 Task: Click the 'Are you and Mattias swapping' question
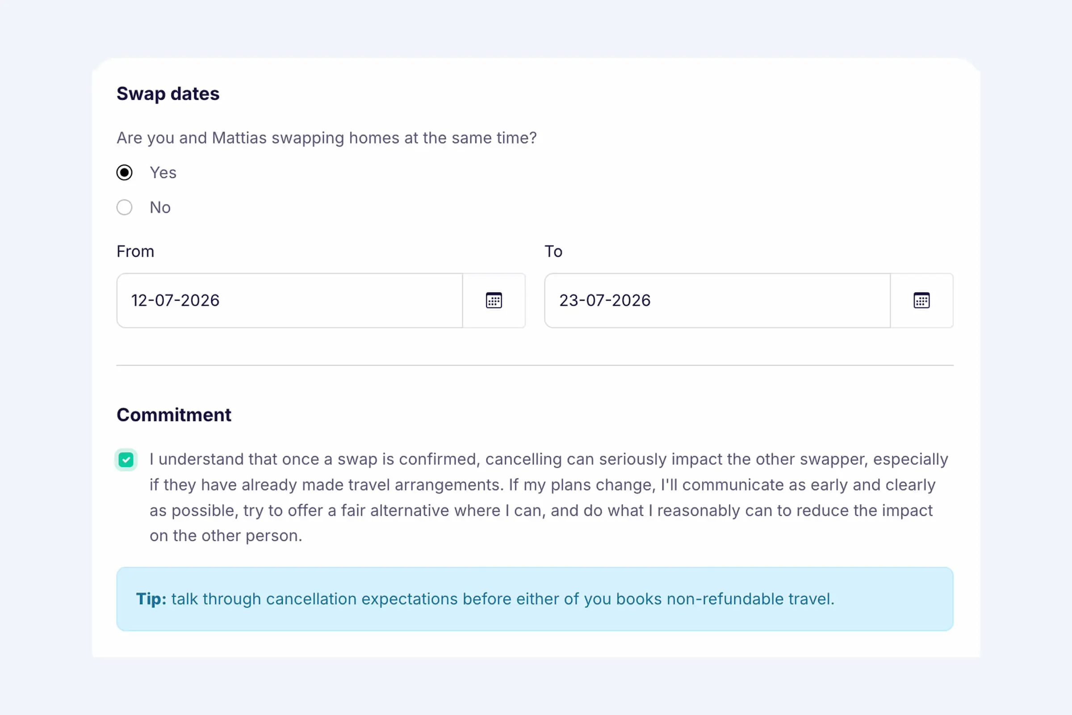pos(327,138)
